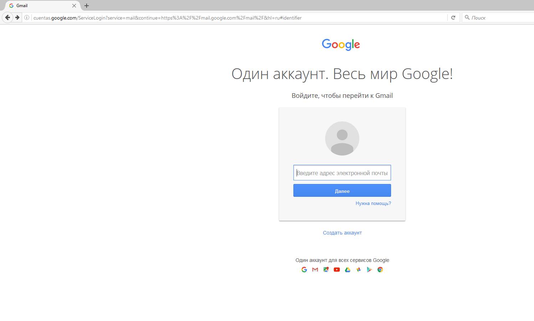Click the Google Search icon in services row

[304, 270]
